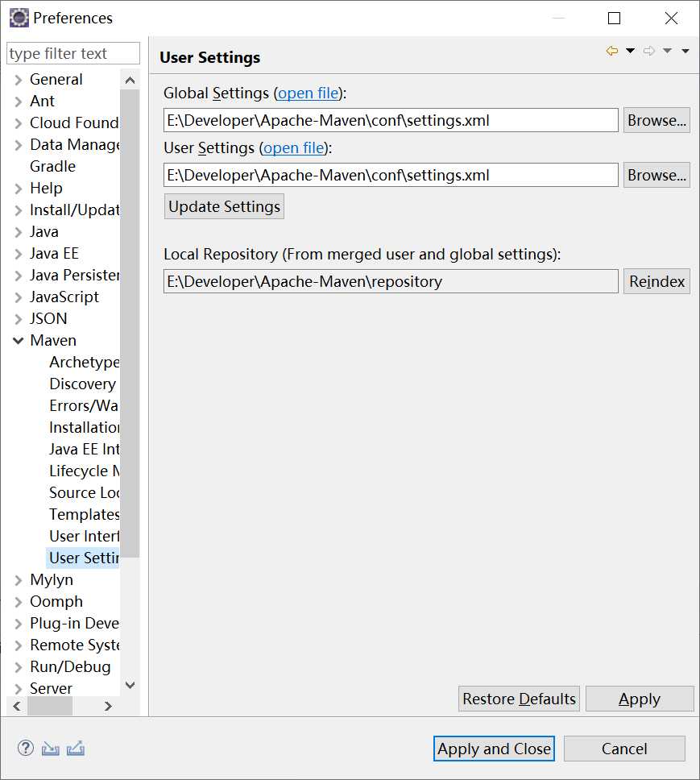Click the import preferences icon
Screen dimensions: 700x780
tap(51, 748)
